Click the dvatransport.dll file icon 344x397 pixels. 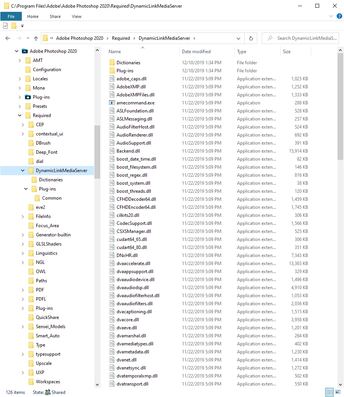coord(112,384)
